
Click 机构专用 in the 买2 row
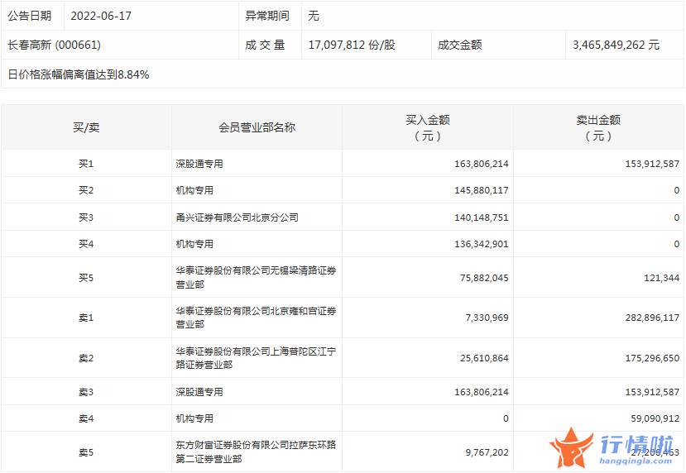coord(194,190)
